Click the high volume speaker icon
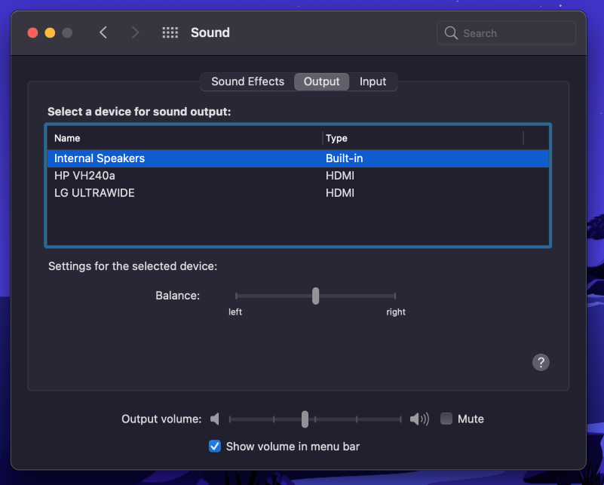Viewport: 604px width, 485px height. point(419,419)
